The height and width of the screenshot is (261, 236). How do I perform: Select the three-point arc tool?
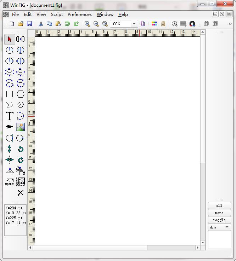click(20, 116)
